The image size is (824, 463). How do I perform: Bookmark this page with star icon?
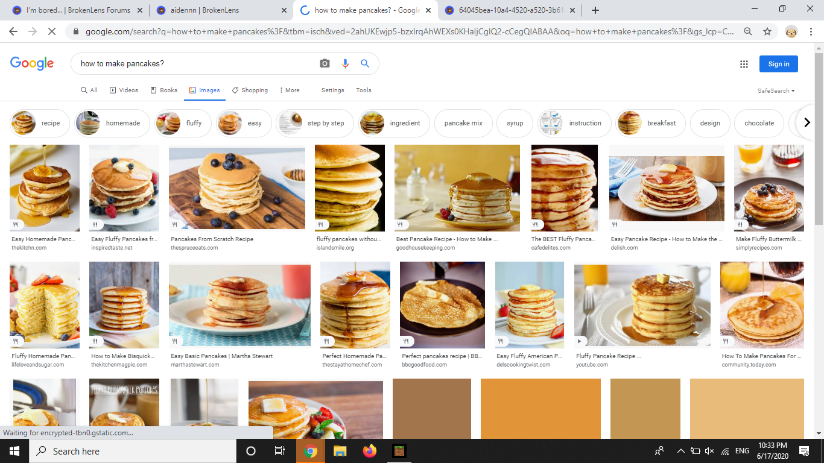pos(767,31)
